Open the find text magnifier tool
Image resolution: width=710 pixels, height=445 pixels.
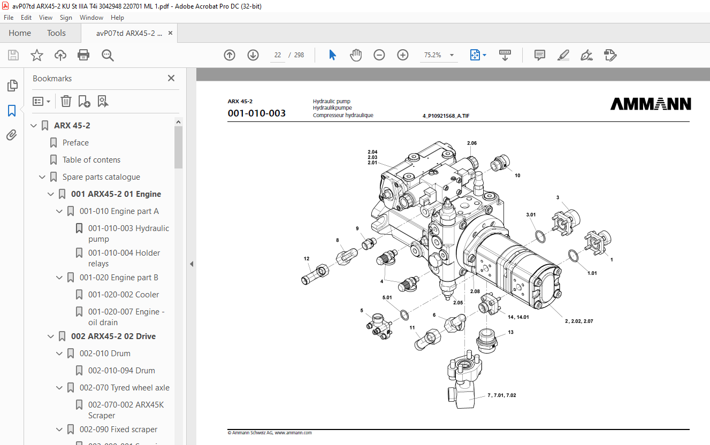click(x=108, y=55)
